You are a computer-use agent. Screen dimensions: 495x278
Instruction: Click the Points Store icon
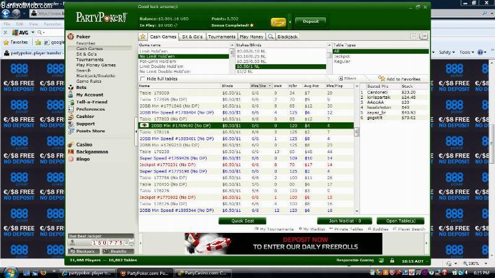(x=71, y=131)
